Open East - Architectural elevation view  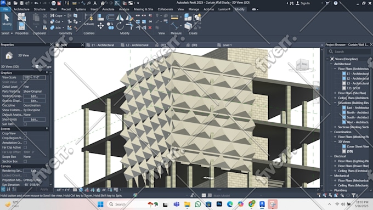(x=355, y=107)
